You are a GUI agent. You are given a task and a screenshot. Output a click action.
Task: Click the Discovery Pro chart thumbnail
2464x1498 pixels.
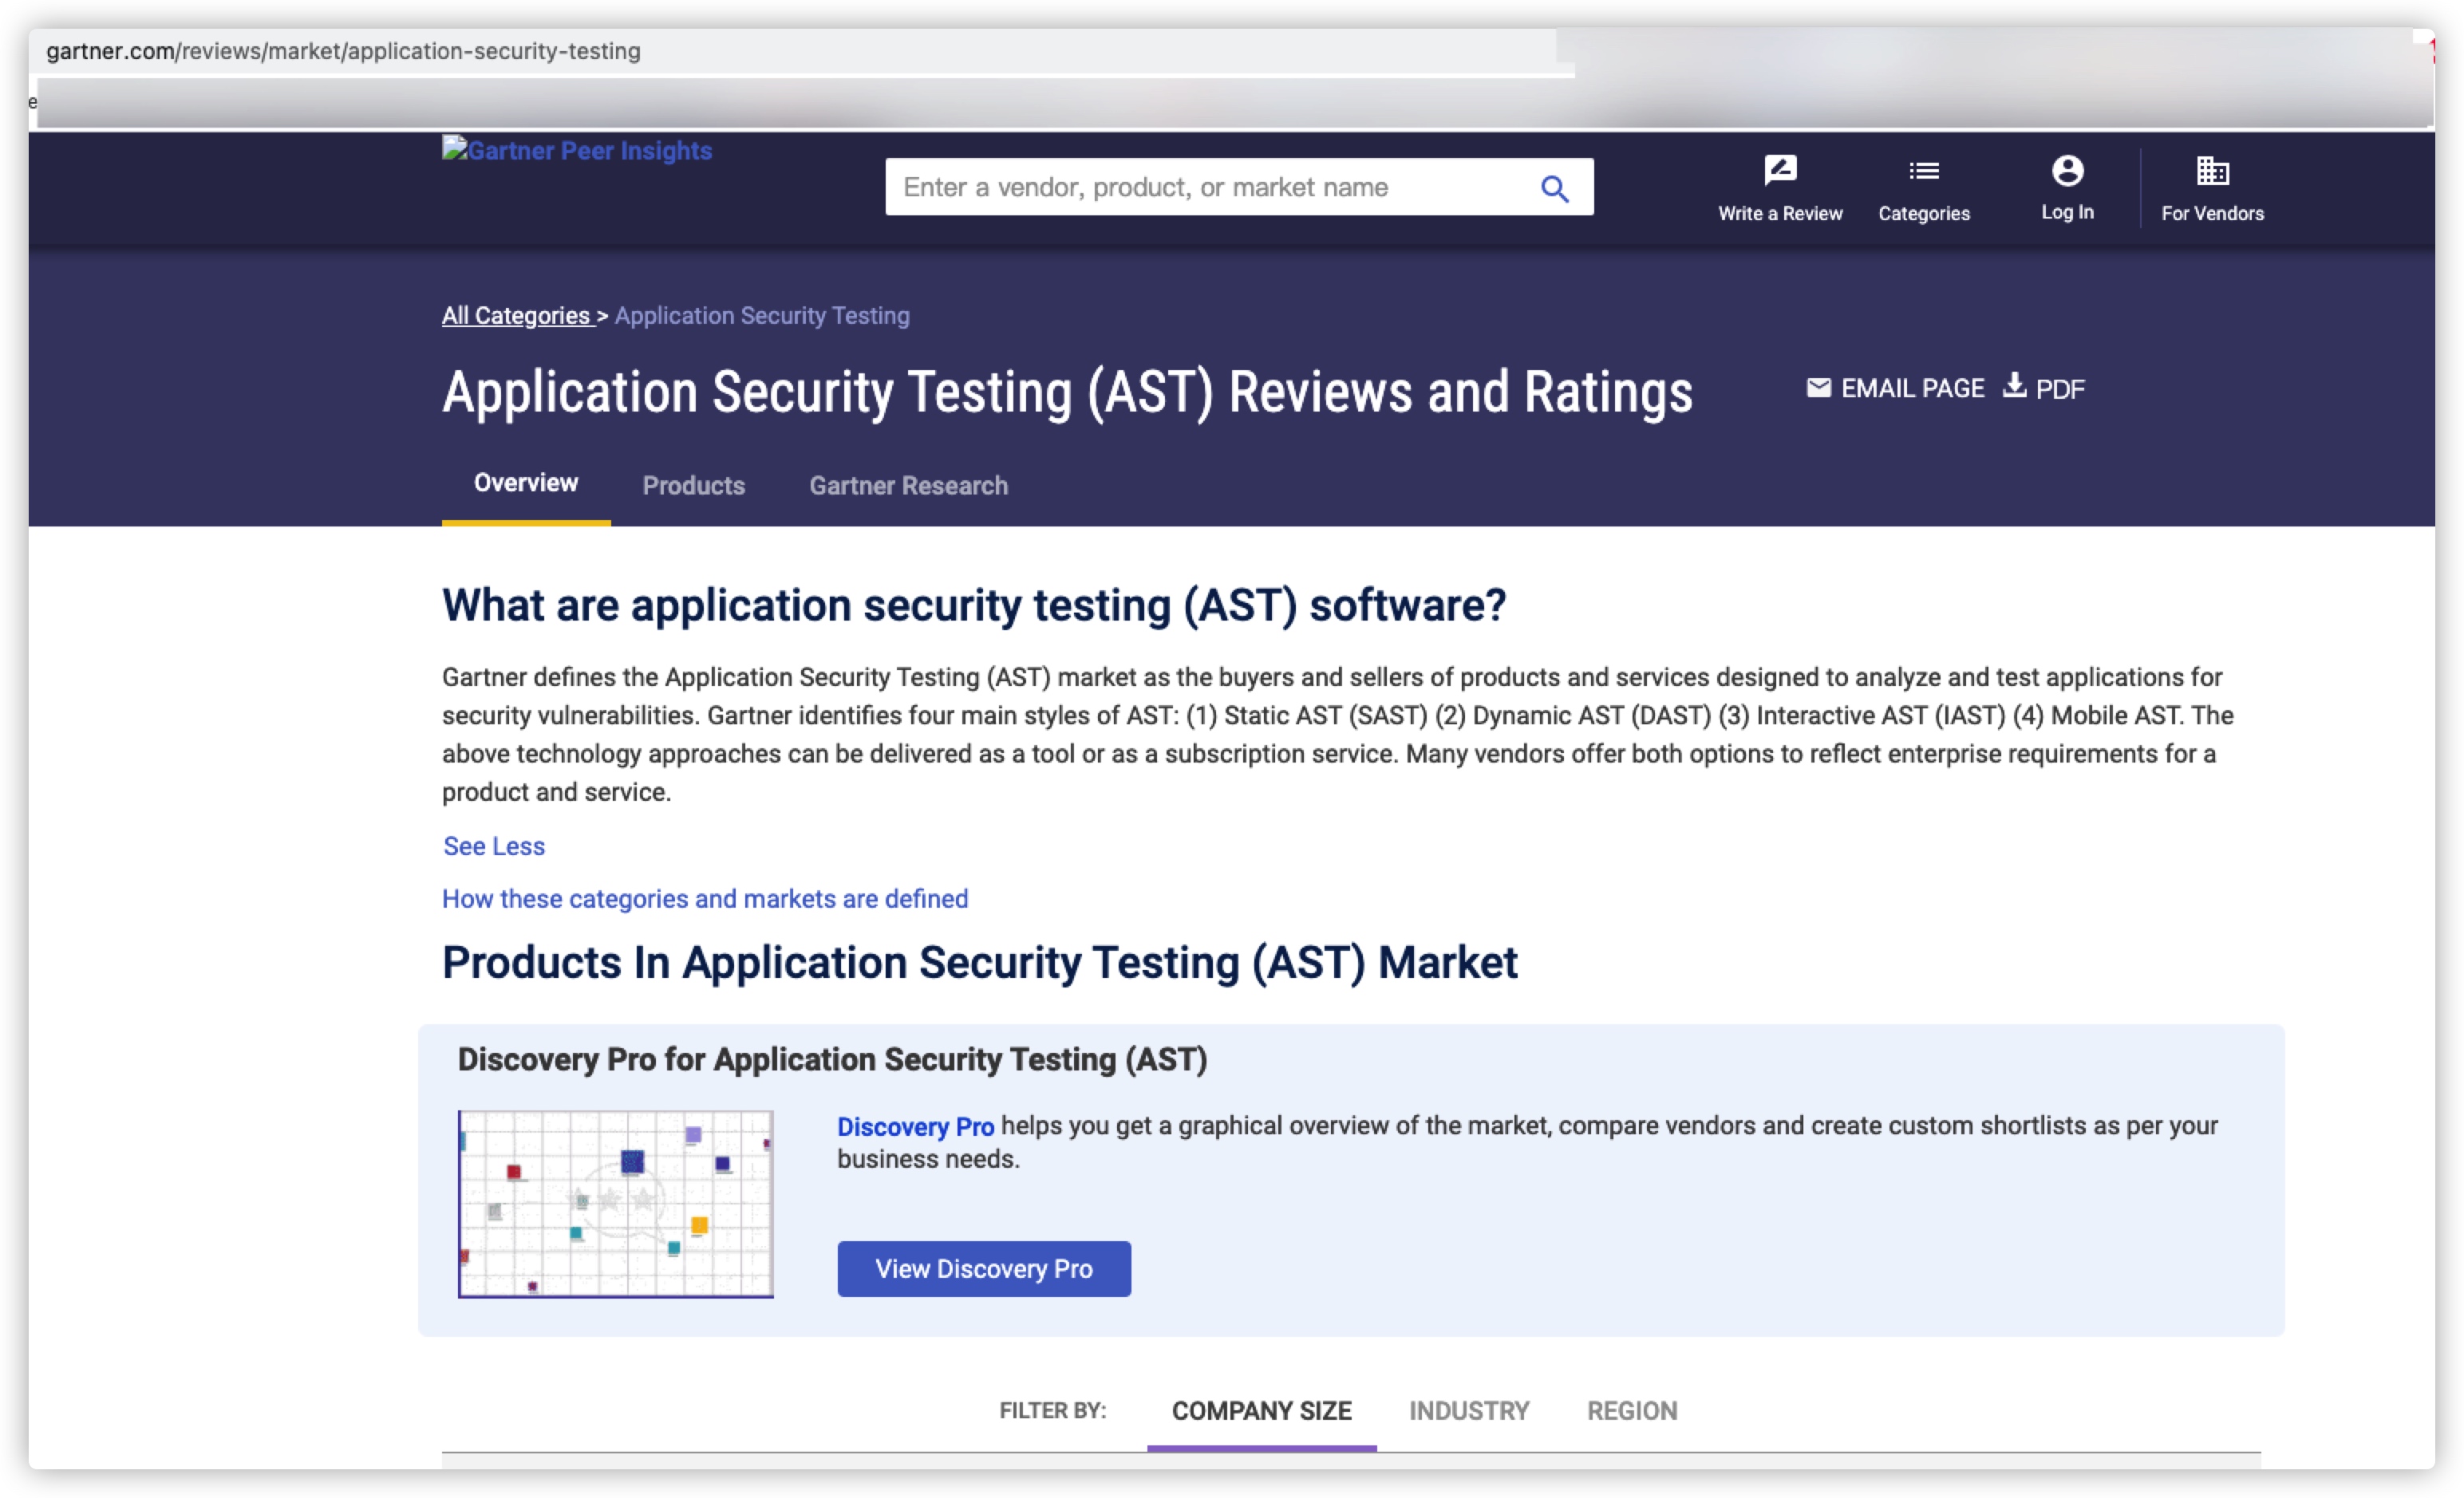615,1204
